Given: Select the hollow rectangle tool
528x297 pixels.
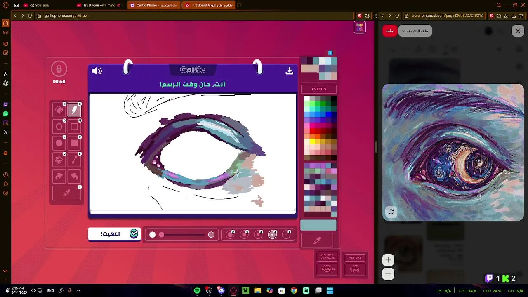Looking at the screenshot, I should (74, 127).
